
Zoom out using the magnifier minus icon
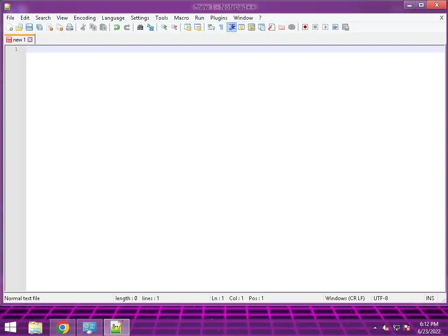click(x=174, y=27)
